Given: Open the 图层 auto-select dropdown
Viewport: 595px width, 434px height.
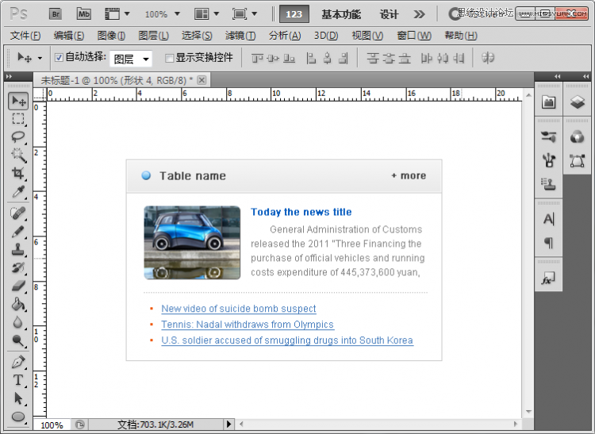Looking at the screenshot, I should pyautogui.click(x=131, y=59).
